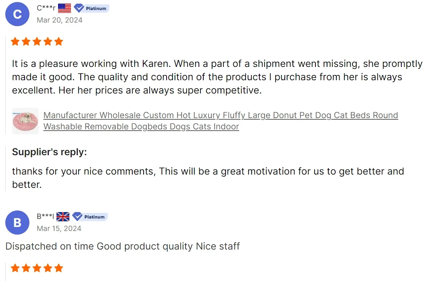Click the Platinum badge beside B***l

90,216
